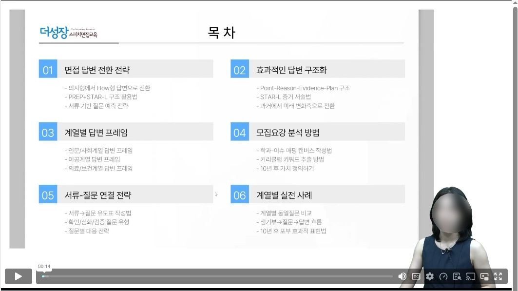
Task: Click heading '효과적인 답변 구조화'
Action: [291, 70]
